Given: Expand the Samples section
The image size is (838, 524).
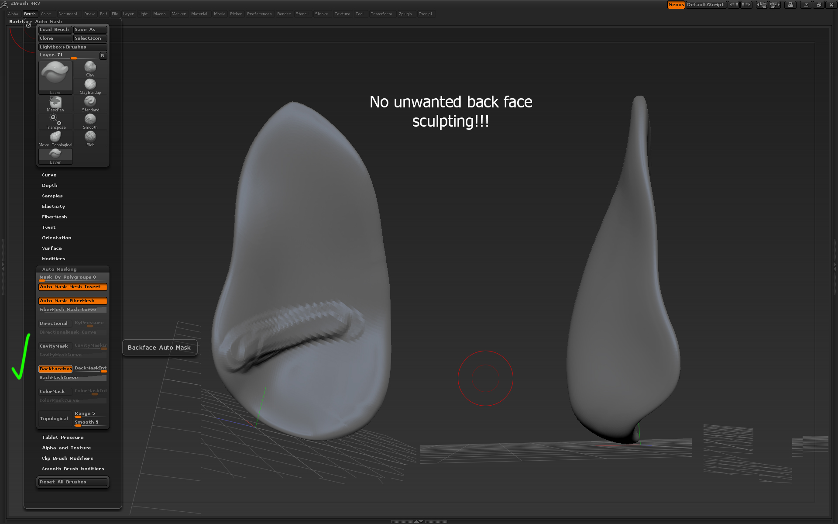Looking at the screenshot, I should click(x=52, y=196).
